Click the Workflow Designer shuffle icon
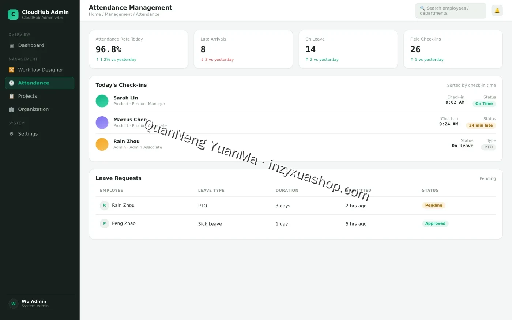The image size is (512, 320). click(11, 70)
